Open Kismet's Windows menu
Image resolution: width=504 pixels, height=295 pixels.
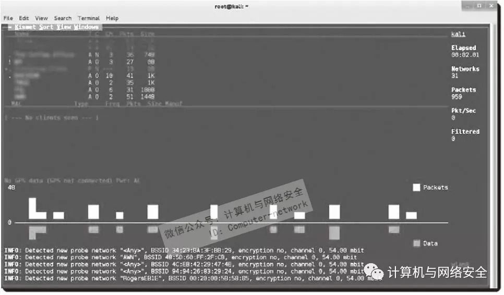[86, 27]
